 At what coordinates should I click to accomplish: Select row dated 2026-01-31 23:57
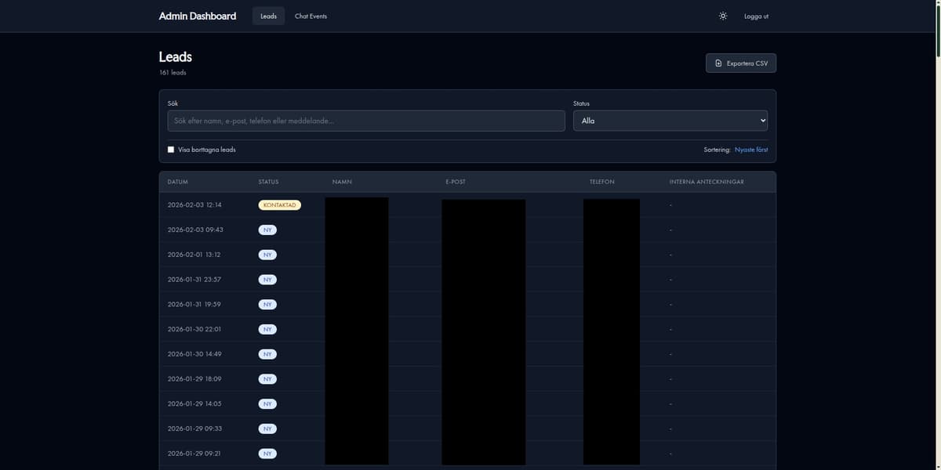tap(467, 280)
